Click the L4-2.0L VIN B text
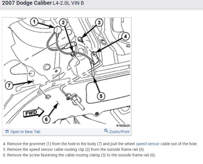The image size is (203, 164). pyautogui.click(x=68, y=3)
